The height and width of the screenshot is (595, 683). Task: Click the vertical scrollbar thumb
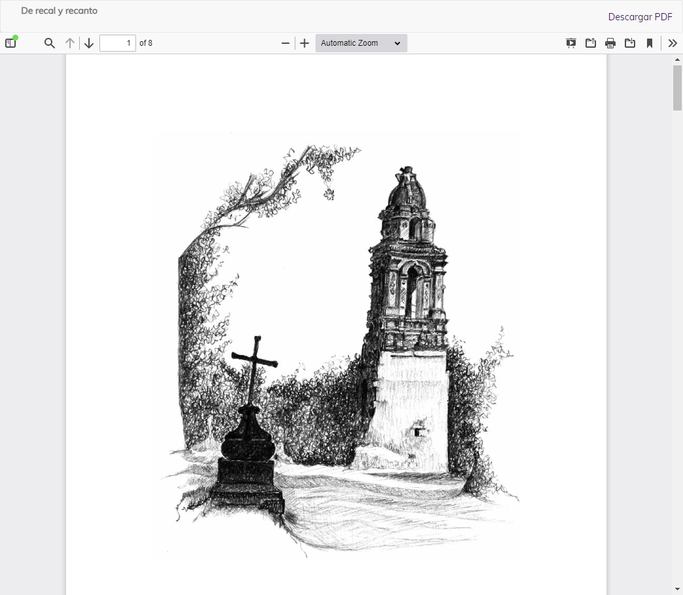677,88
